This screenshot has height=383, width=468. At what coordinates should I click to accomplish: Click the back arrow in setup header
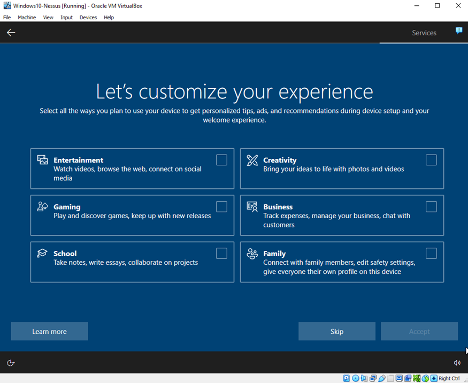(x=11, y=33)
